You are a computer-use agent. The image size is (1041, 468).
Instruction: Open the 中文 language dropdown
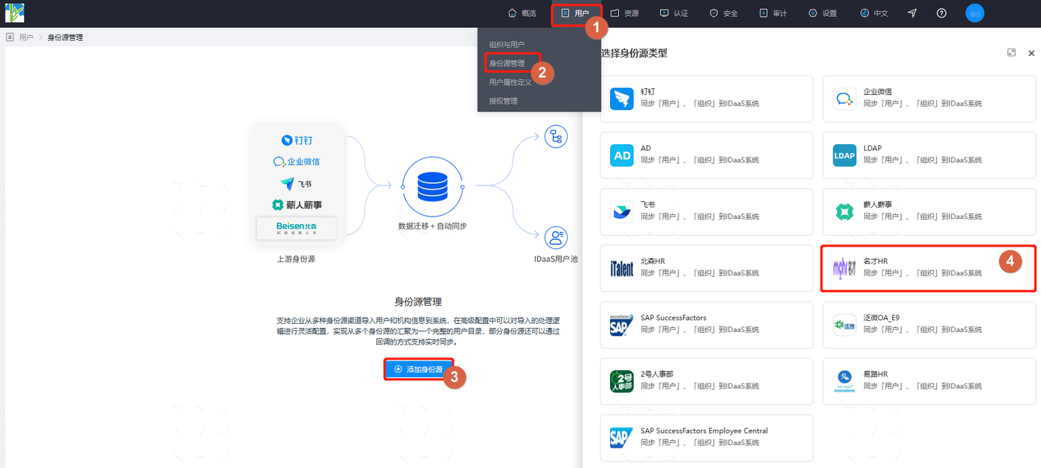tap(874, 13)
